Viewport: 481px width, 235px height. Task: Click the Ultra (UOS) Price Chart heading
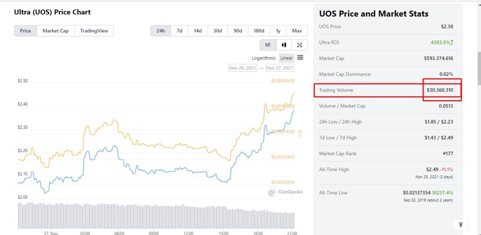[52, 12]
